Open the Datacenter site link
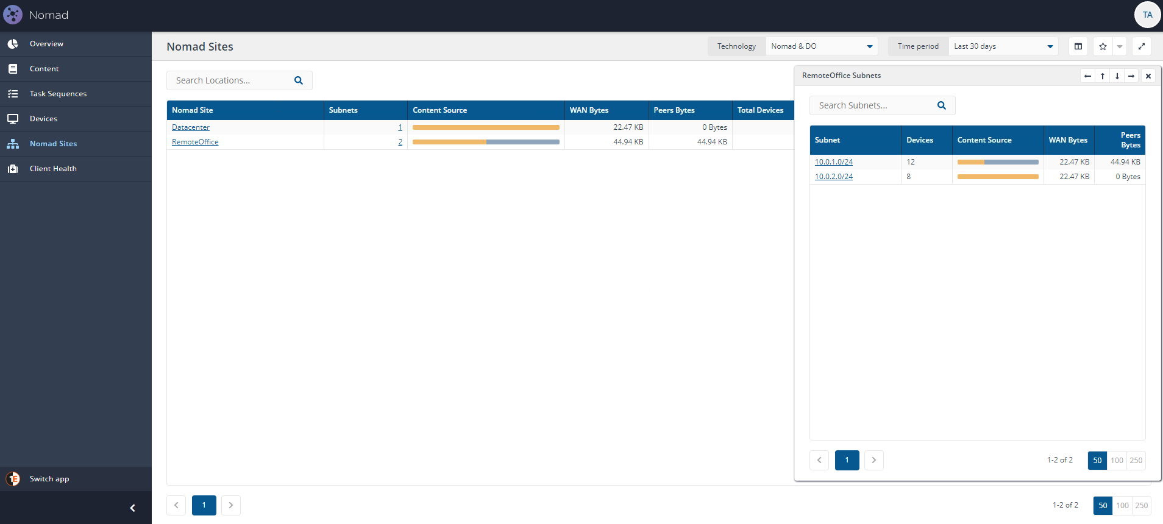1163x524 pixels. click(191, 127)
